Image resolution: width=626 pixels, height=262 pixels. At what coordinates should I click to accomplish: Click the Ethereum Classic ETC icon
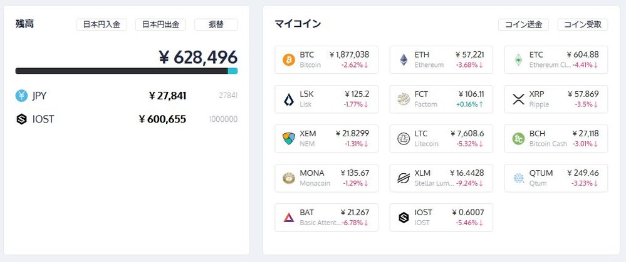click(x=518, y=60)
